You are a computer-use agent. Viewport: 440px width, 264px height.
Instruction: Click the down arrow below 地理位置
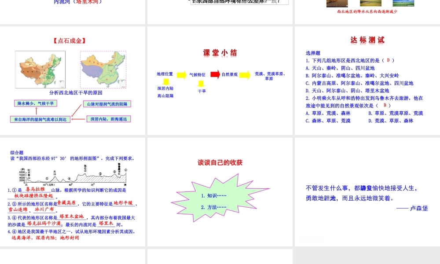point(166,82)
